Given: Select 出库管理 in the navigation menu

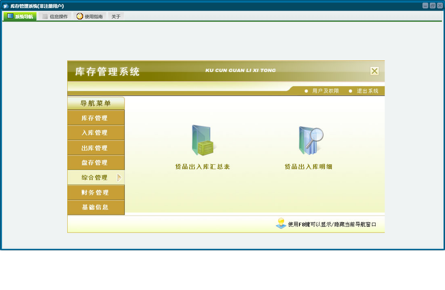Looking at the screenshot, I should 96,148.
